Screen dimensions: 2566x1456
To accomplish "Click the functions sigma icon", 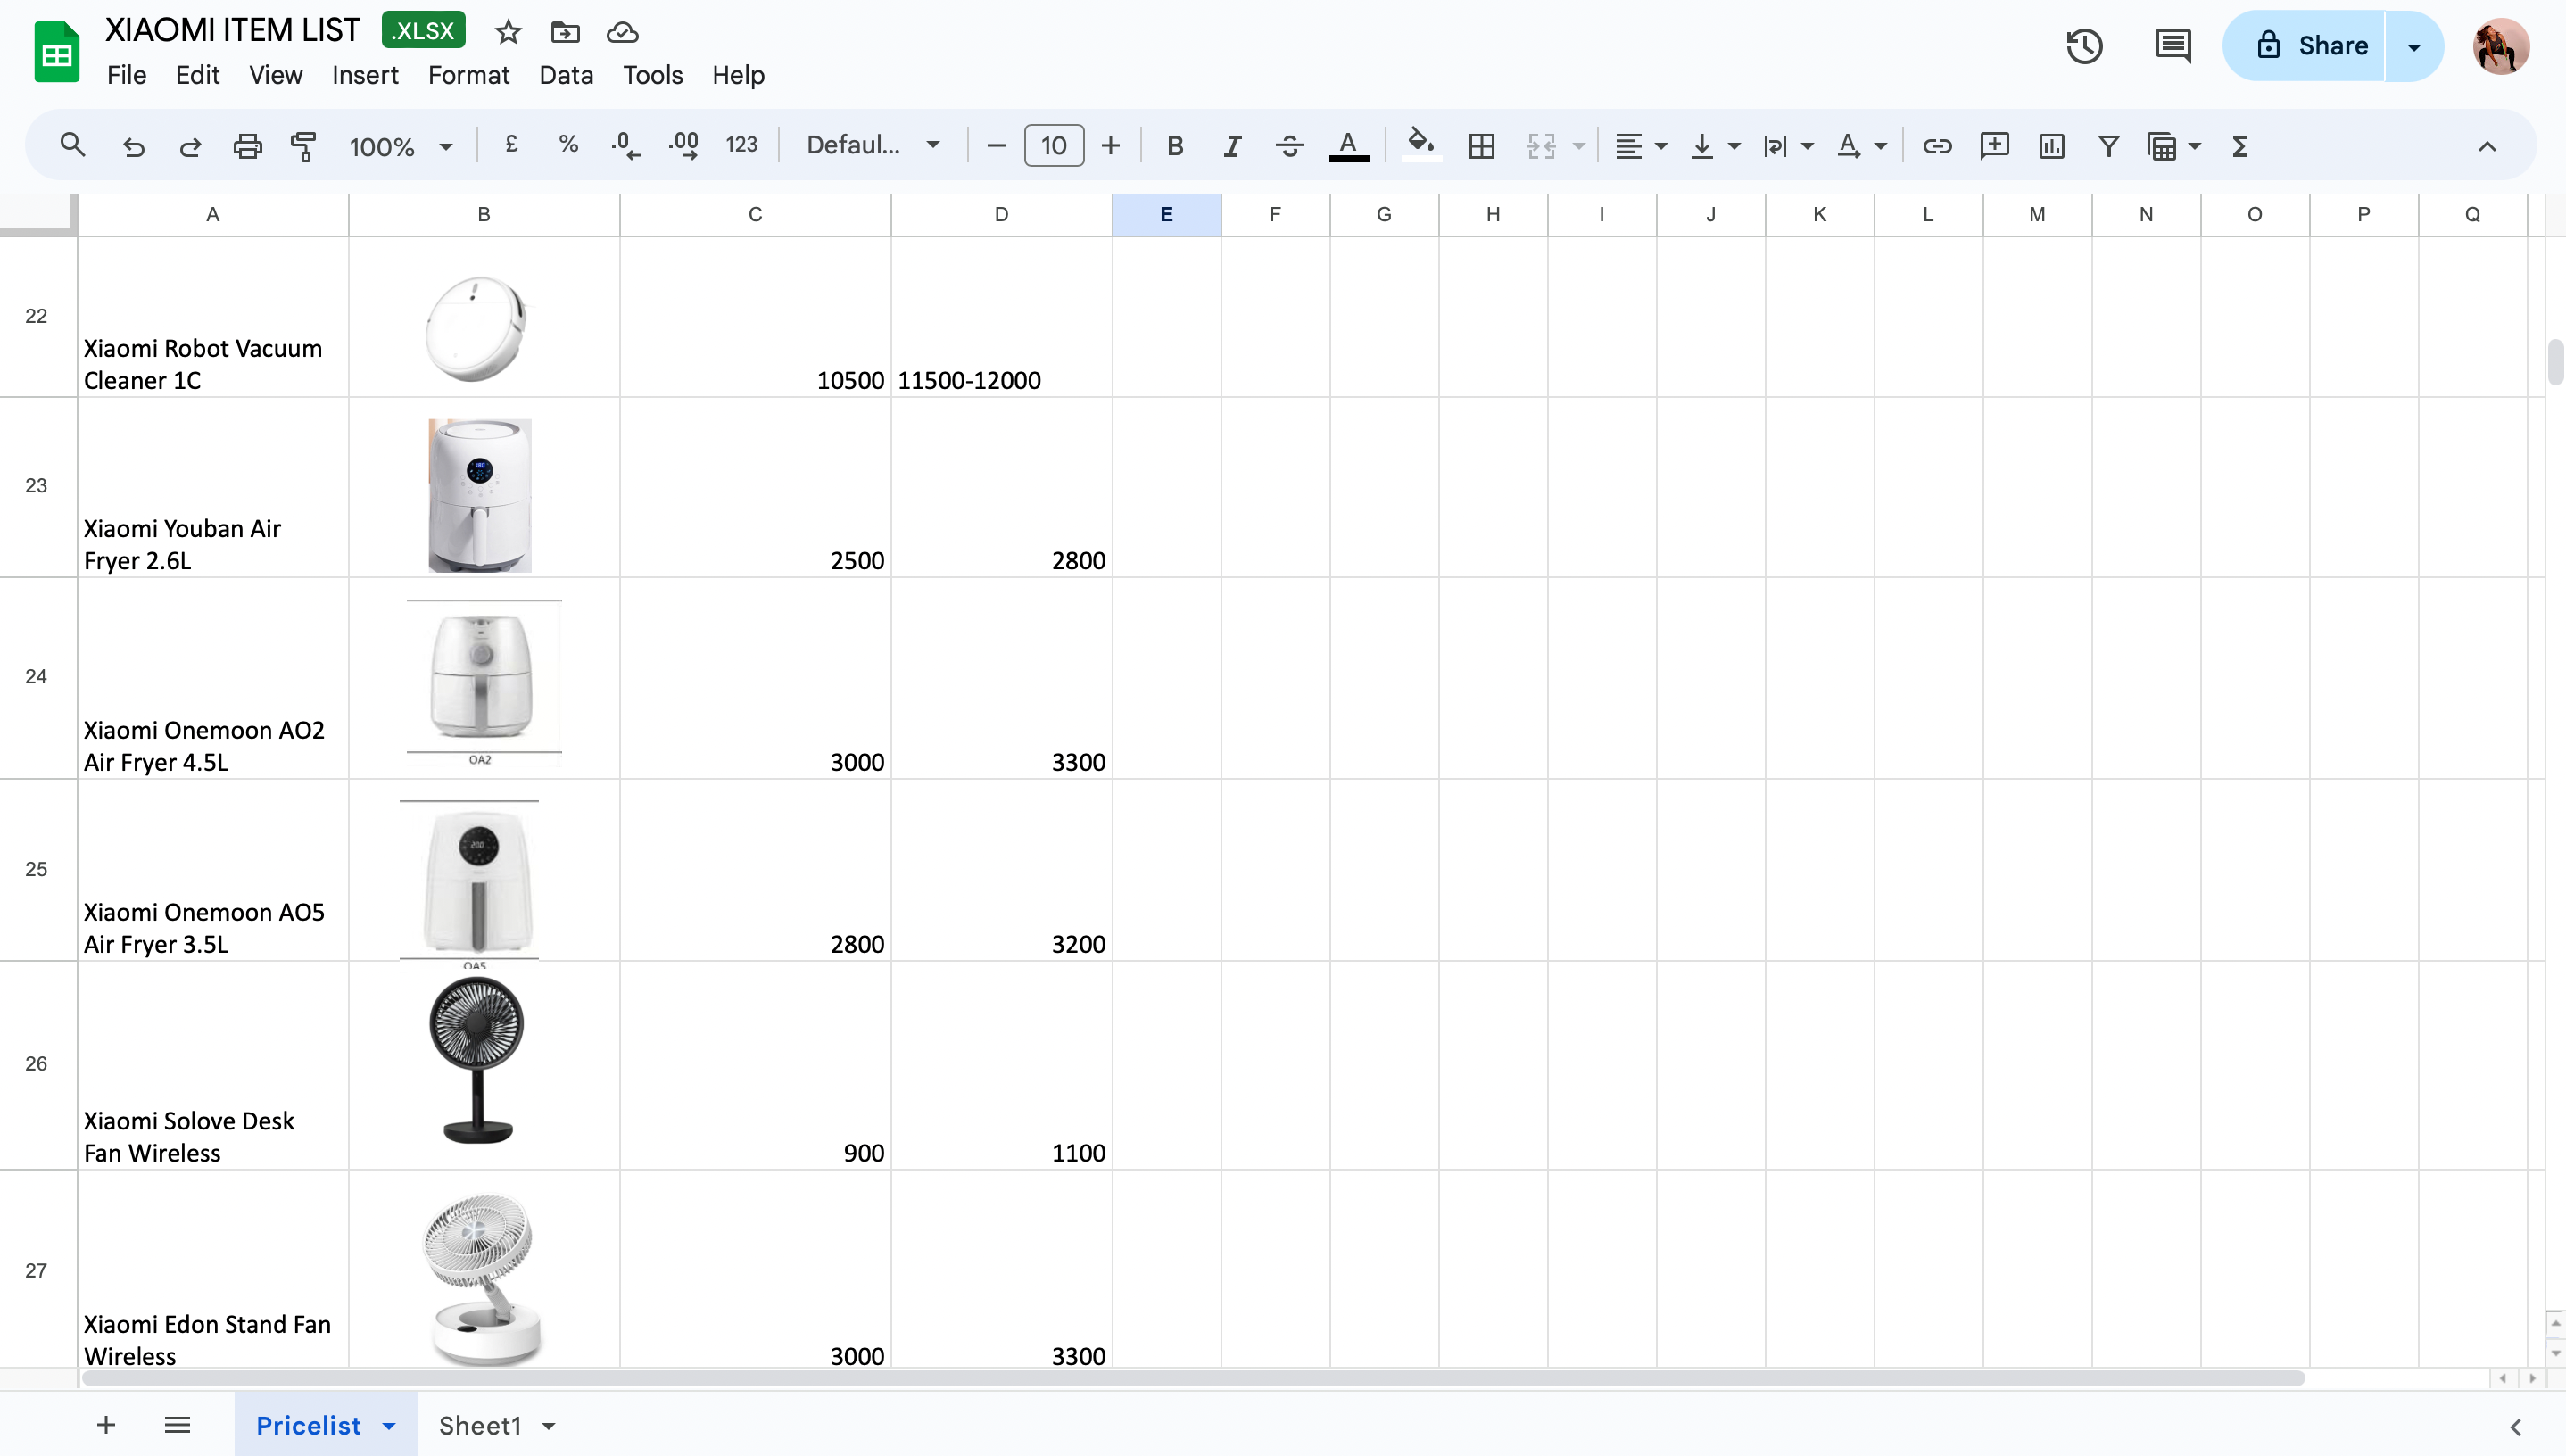I will (2240, 146).
